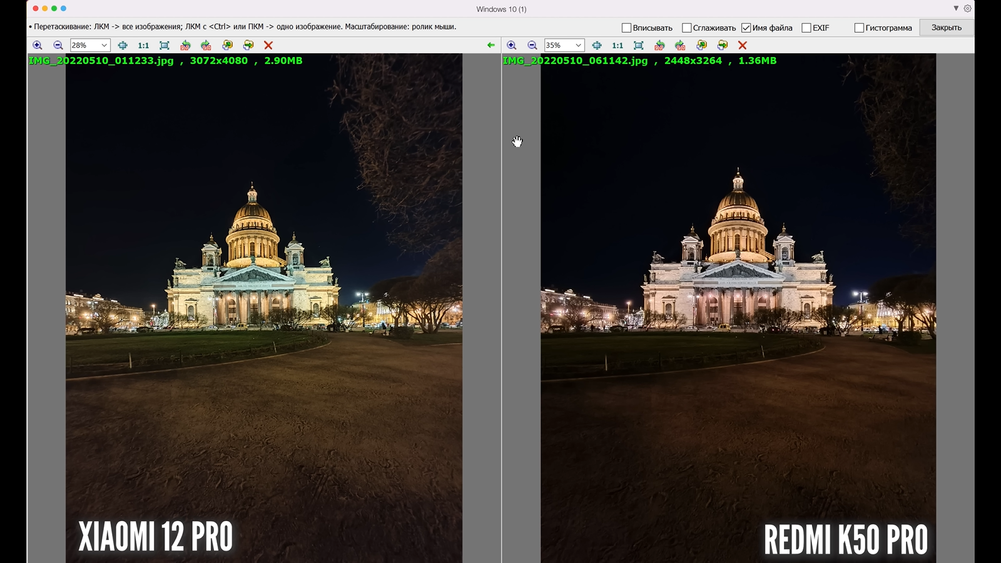The image size is (1001, 563).
Task: Center the right image in its pane
Action: (597, 45)
